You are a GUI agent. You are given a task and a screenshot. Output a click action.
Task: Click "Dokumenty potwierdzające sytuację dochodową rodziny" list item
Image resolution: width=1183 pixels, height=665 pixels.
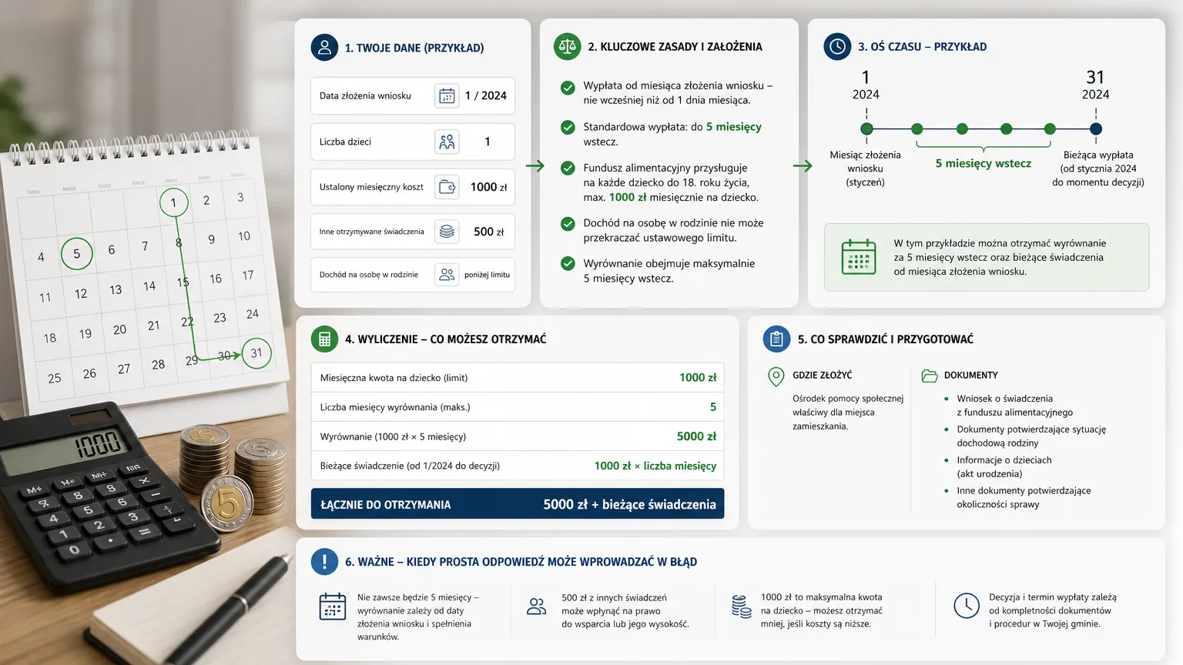[x=1031, y=436]
